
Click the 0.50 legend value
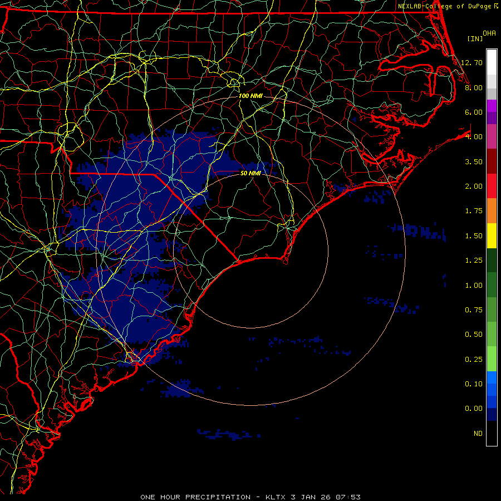[x=474, y=335]
